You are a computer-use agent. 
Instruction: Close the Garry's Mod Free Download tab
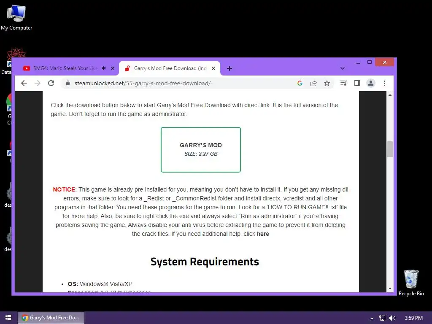pyautogui.click(x=213, y=68)
